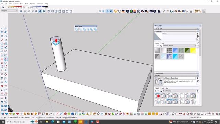220x124 pixels.
Task: Enable Wireframe face style
Action: 29,11
